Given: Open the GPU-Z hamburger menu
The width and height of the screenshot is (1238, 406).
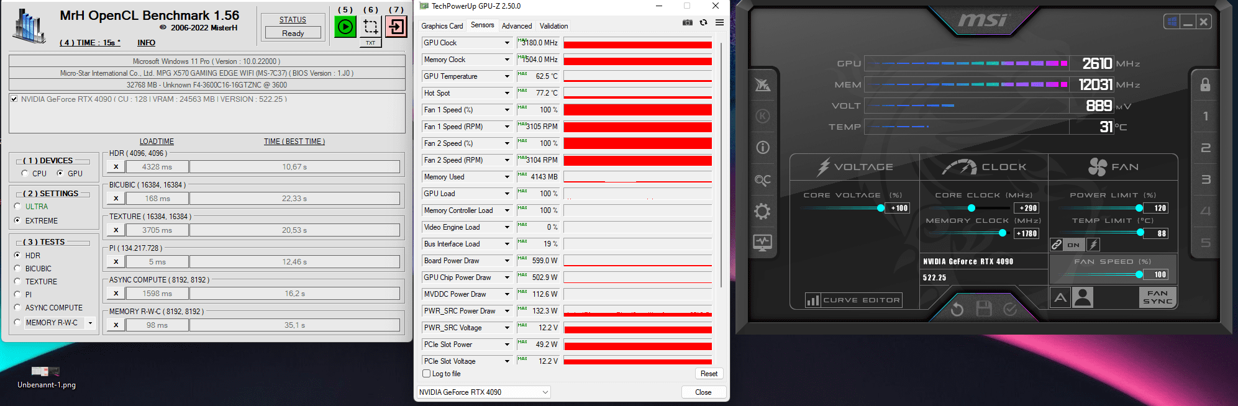Looking at the screenshot, I should coord(719,22).
